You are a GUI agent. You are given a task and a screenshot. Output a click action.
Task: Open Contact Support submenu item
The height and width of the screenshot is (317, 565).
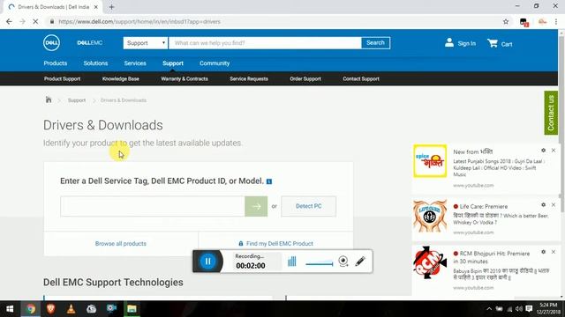pyautogui.click(x=361, y=78)
